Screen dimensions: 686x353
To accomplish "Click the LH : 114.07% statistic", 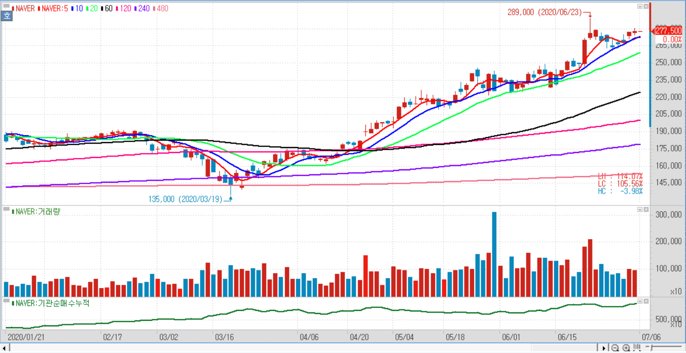I will click(x=620, y=176).
